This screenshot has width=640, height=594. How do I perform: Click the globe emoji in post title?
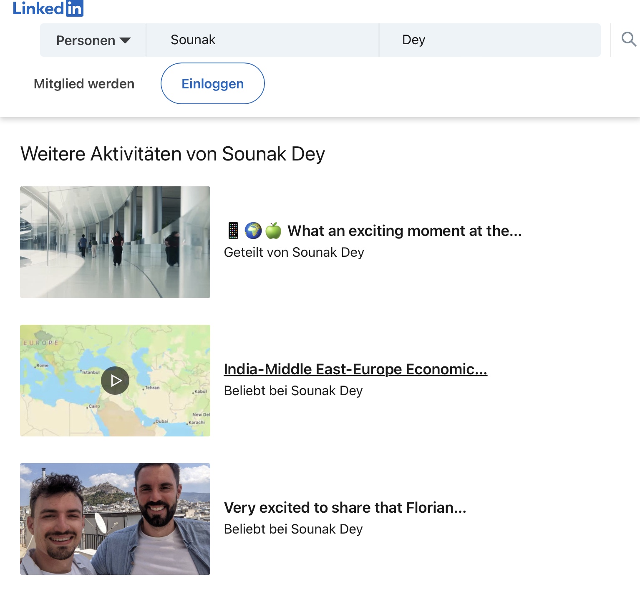click(x=253, y=231)
